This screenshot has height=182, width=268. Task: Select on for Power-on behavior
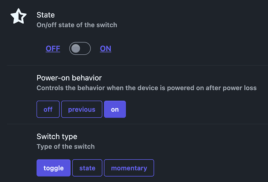coord(115,109)
